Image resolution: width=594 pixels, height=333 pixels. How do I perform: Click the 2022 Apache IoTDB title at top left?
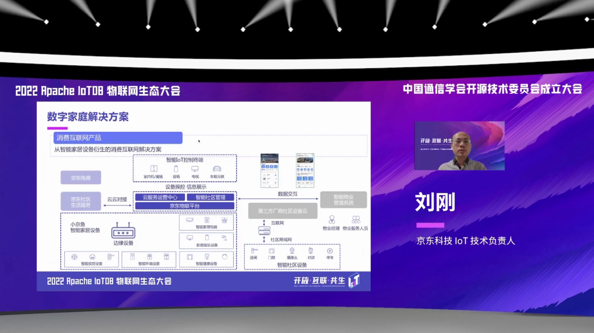coord(98,91)
